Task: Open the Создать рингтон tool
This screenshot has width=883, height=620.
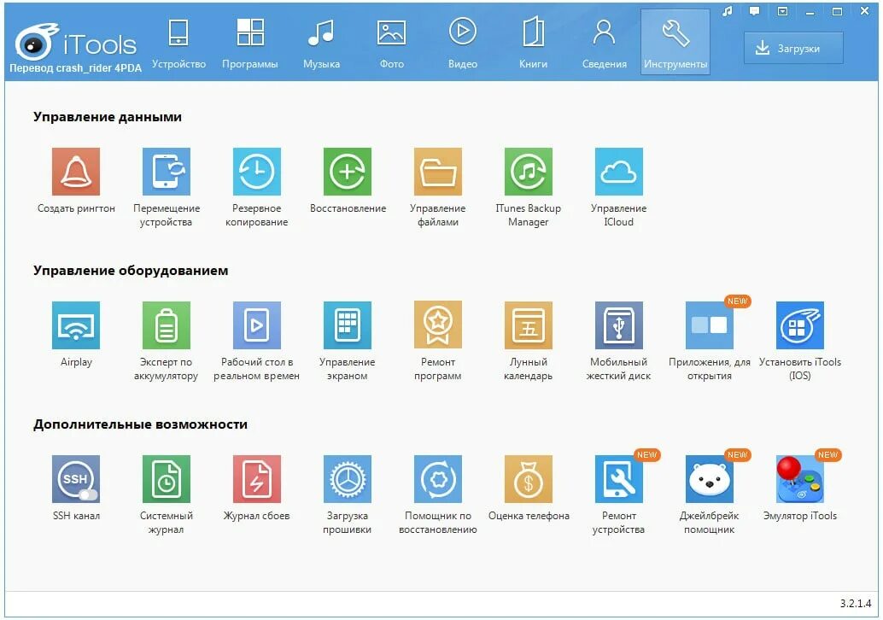Action: (x=76, y=172)
